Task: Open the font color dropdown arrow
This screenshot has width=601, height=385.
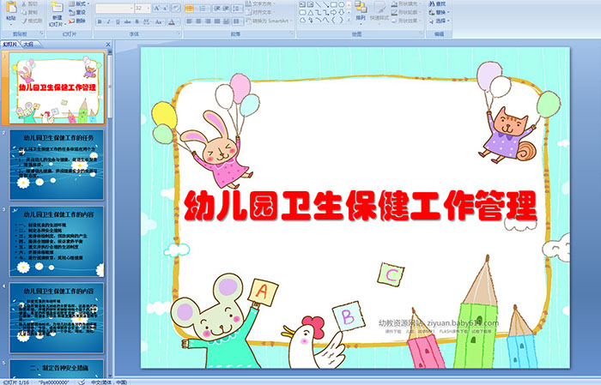Action: 178,21
